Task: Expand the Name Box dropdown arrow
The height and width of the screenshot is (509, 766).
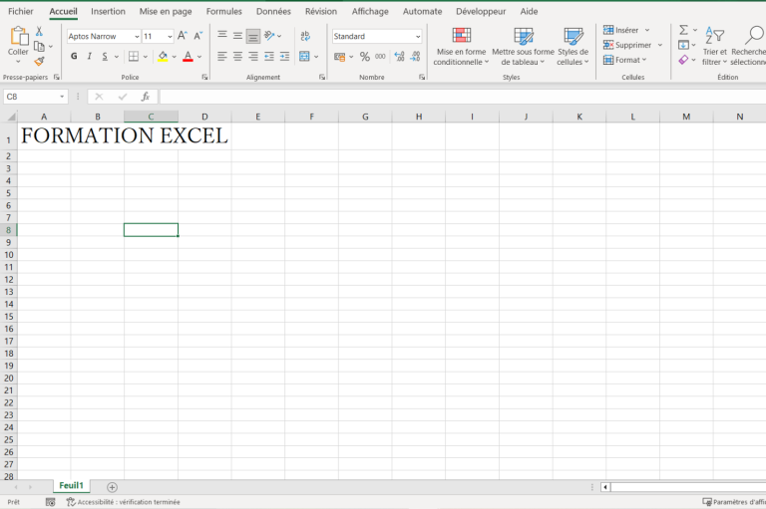Action: pos(62,97)
